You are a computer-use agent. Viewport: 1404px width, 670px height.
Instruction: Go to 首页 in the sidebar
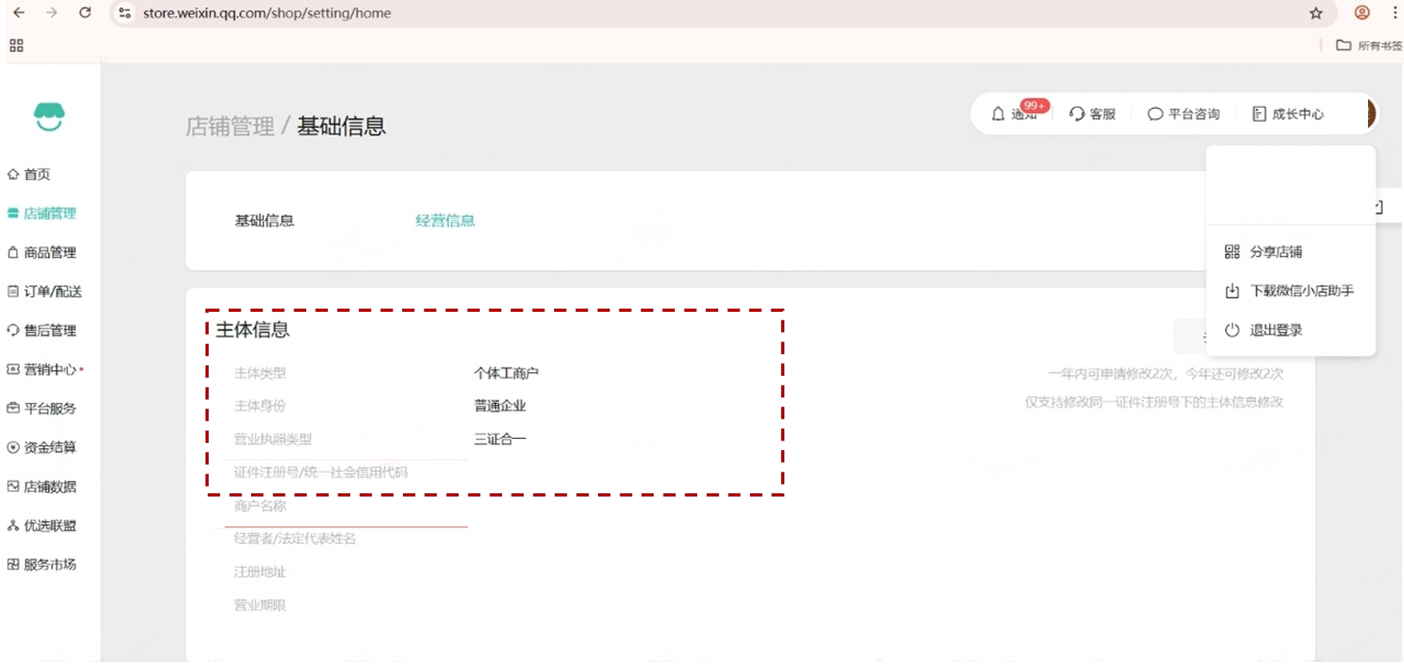point(37,174)
